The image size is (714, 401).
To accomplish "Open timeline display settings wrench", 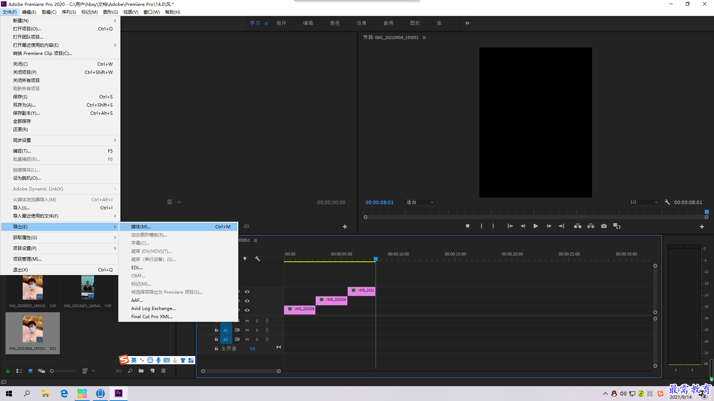I will pos(257,258).
